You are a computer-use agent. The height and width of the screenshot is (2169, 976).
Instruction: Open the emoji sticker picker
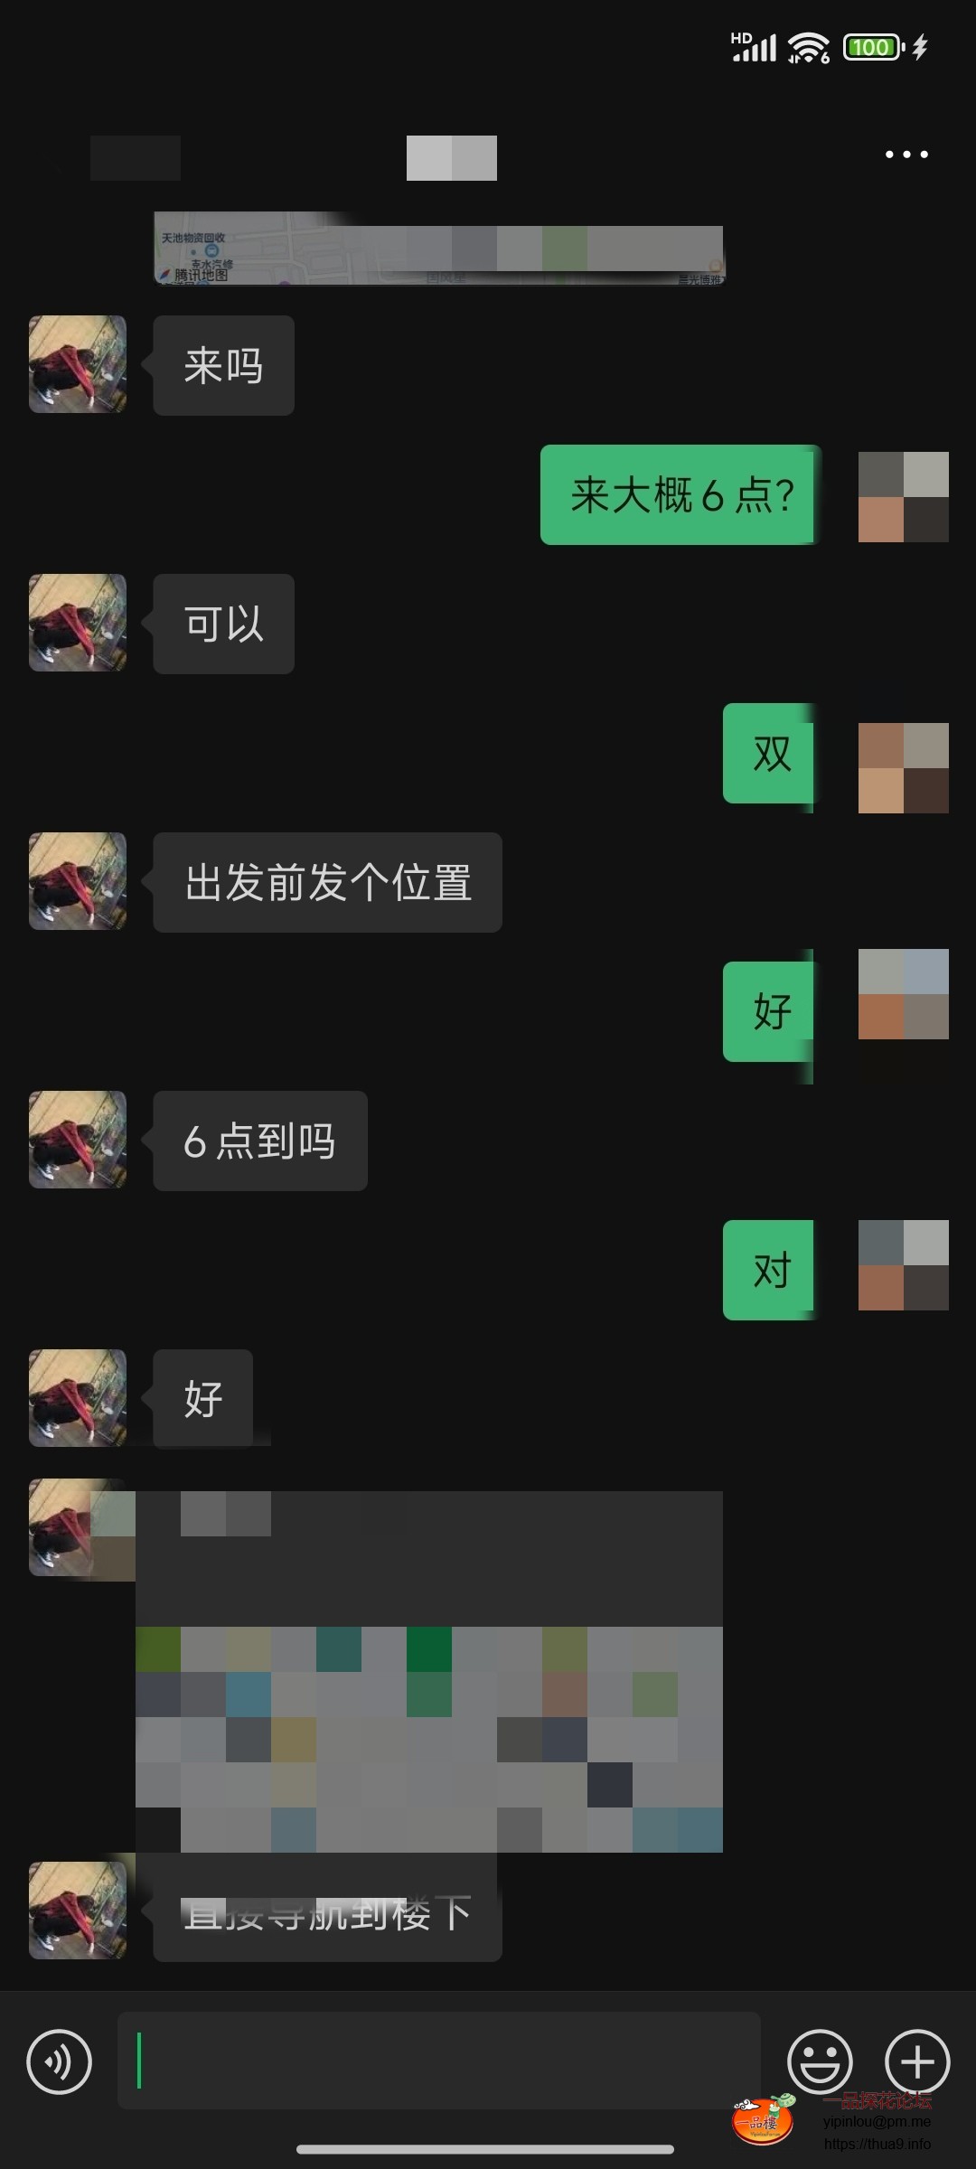click(x=820, y=2061)
